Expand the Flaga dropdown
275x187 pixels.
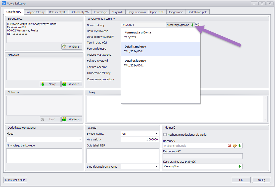(80, 139)
